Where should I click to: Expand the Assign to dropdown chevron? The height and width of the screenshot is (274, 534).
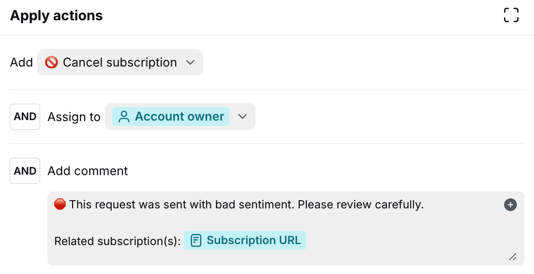243,116
